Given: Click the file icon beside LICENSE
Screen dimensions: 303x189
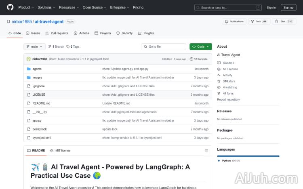Looking at the screenshot, I should coord(29,94).
